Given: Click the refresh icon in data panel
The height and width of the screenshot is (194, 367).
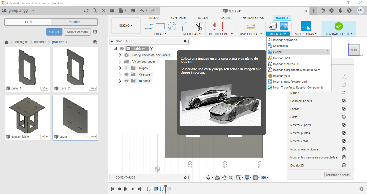Looking at the screenshot, I should 86,11.
